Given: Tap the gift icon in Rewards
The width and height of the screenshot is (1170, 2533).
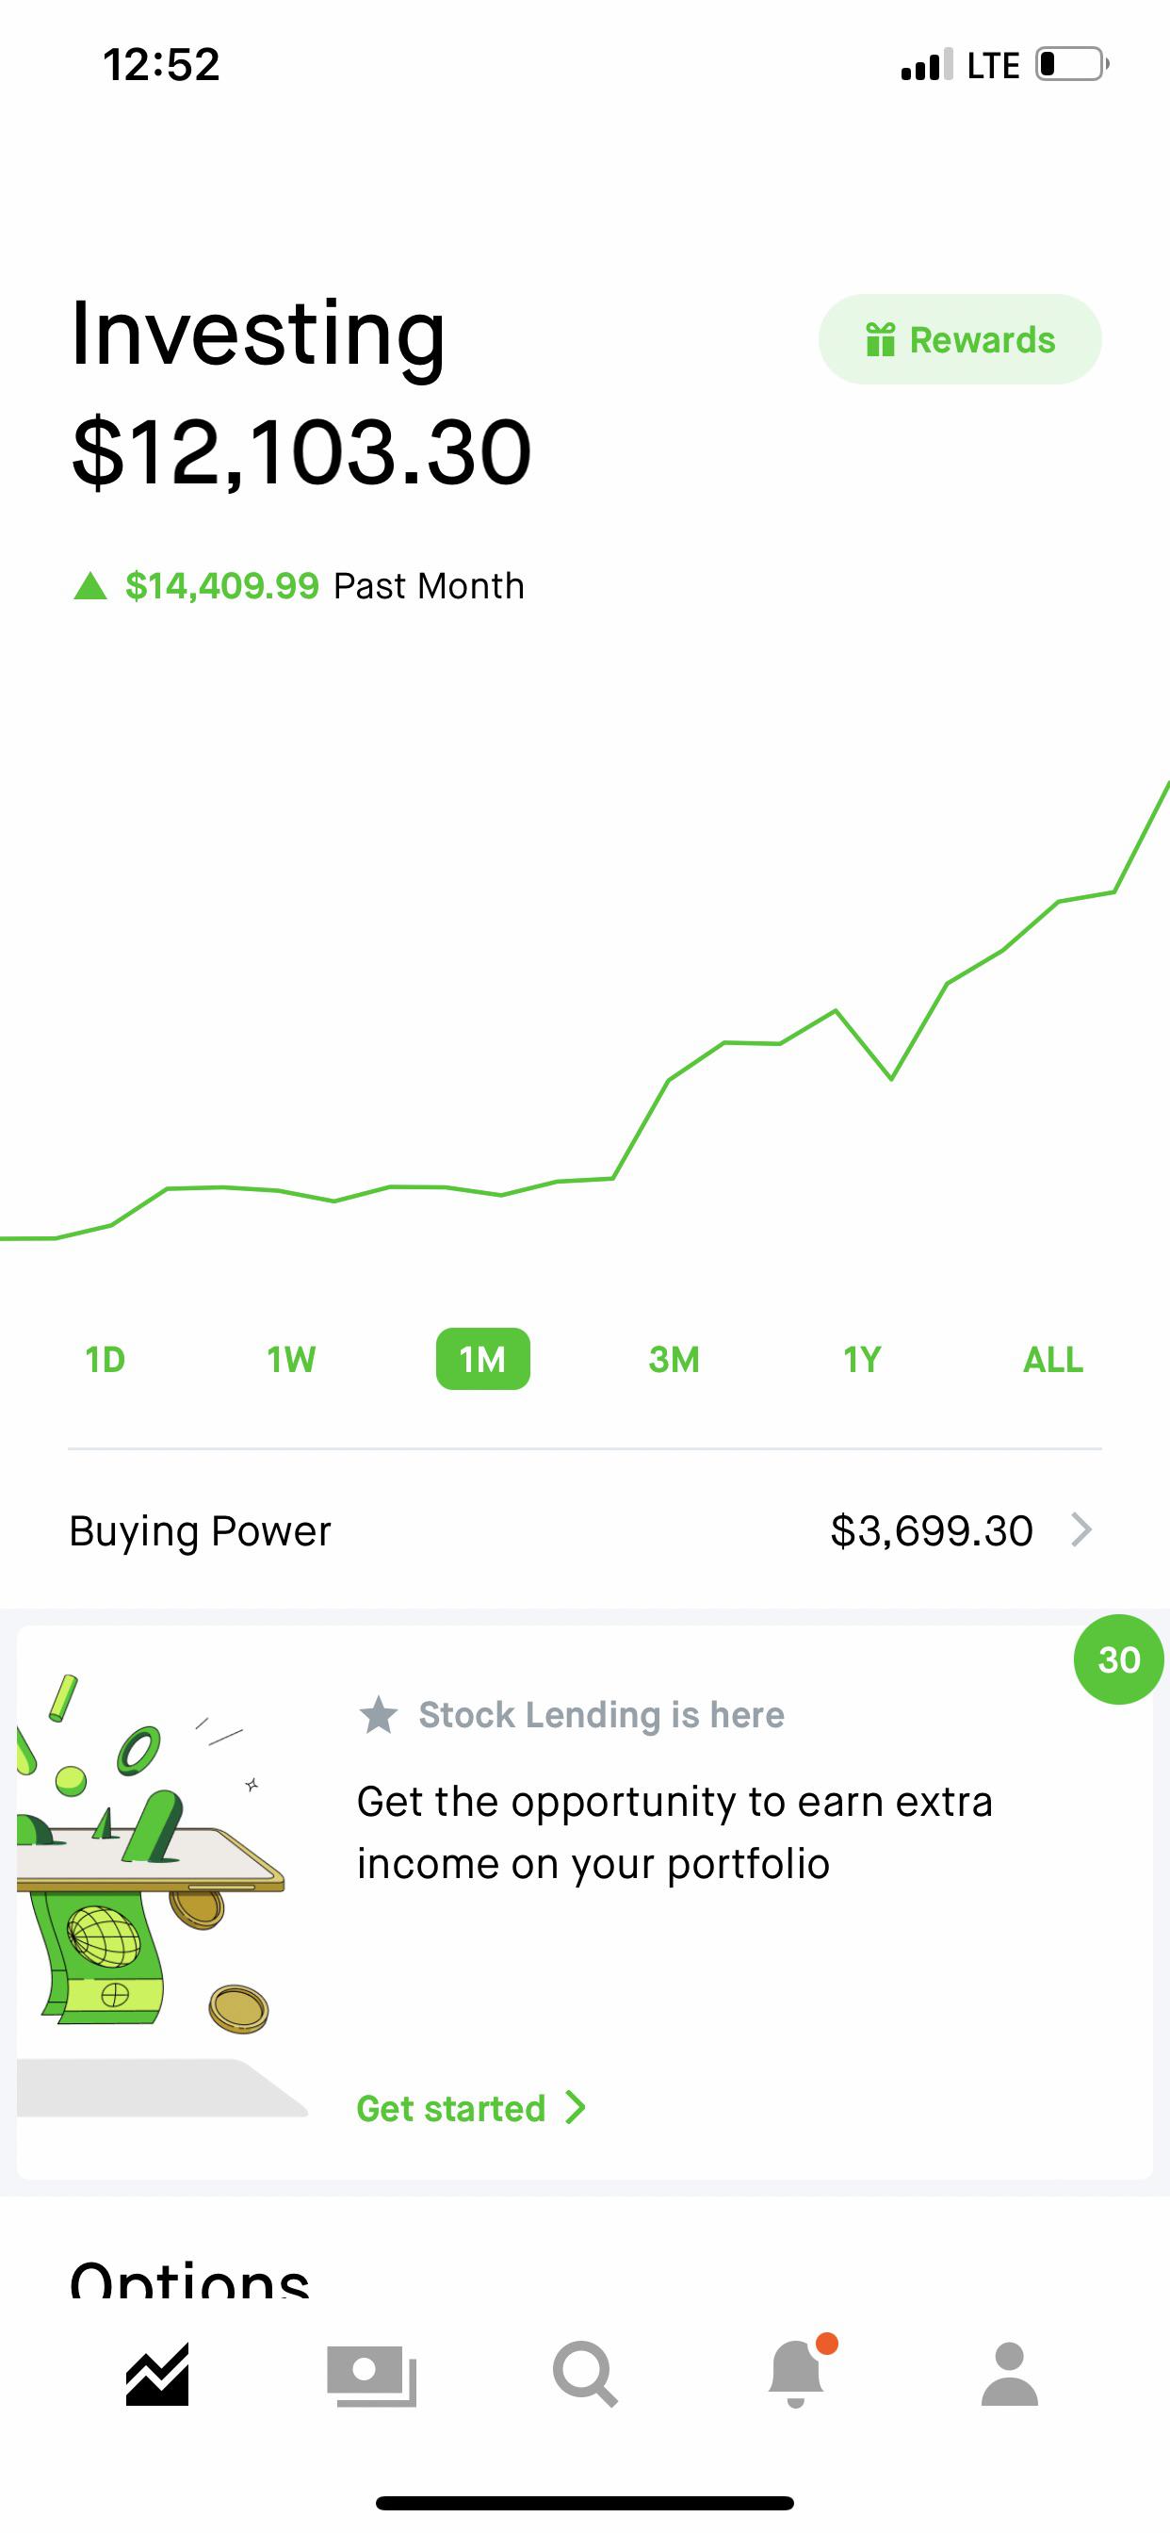Looking at the screenshot, I should click(x=880, y=339).
